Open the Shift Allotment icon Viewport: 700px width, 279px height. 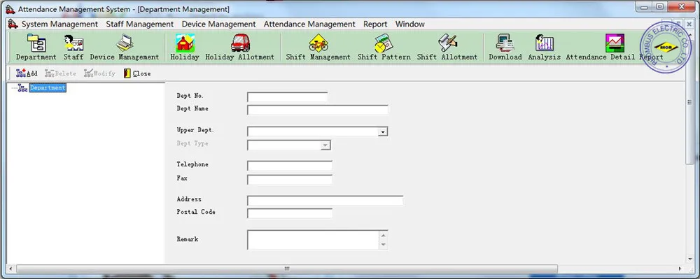tap(447, 43)
